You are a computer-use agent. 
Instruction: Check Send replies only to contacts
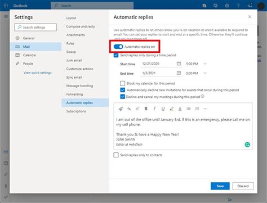116,155
